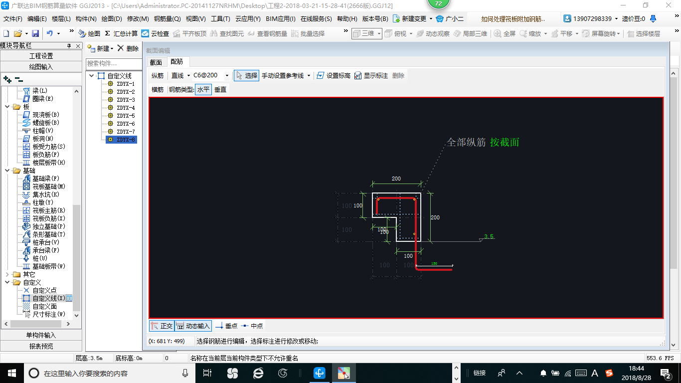The image size is (681, 383).
Task: Open the 构件(N) menu
Action: click(86, 19)
